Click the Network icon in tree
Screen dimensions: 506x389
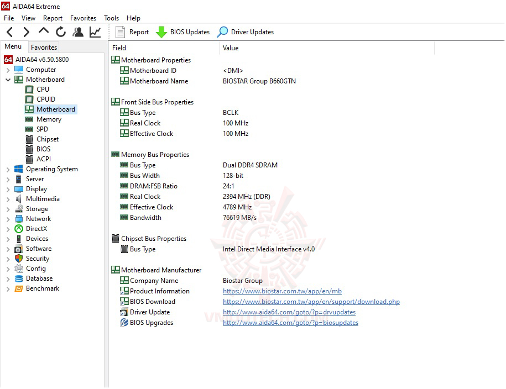tap(19, 219)
